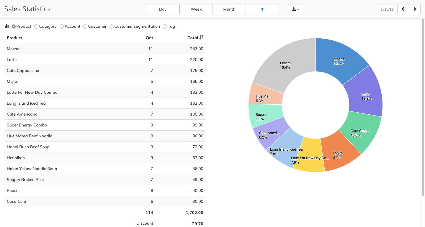The height and width of the screenshot is (227, 425).
Task: Click the Latte For New Day Combo row
Action: point(105,92)
